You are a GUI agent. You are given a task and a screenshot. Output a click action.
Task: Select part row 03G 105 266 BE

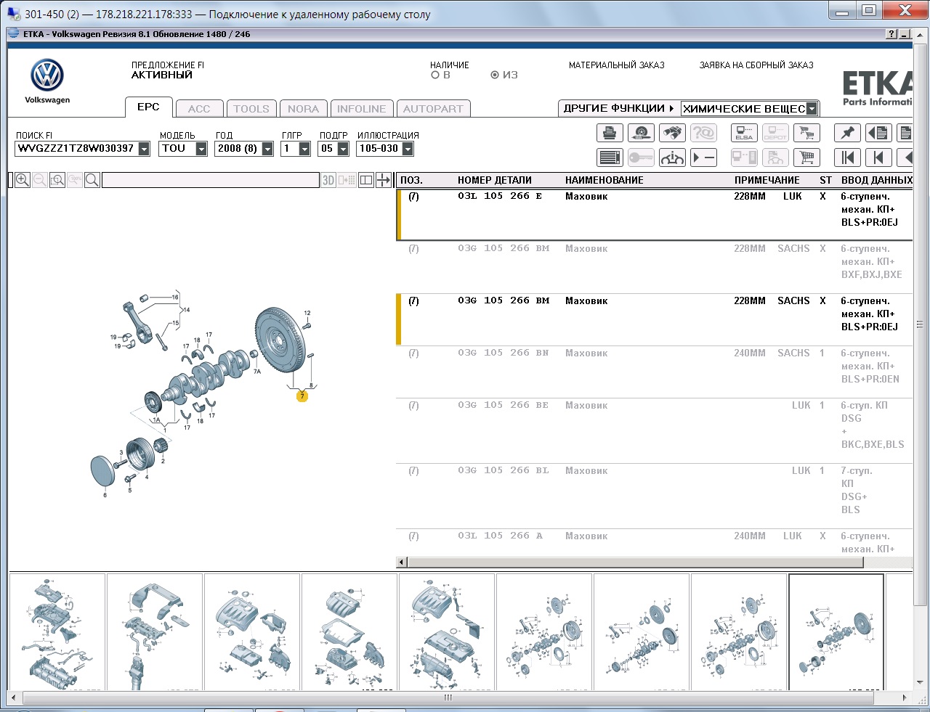click(x=654, y=430)
